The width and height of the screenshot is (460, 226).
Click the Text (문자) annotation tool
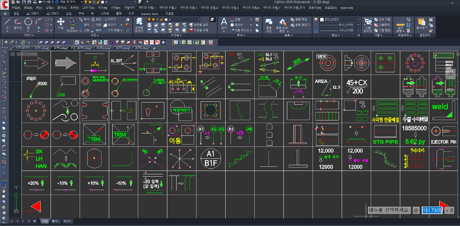(x=224, y=22)
